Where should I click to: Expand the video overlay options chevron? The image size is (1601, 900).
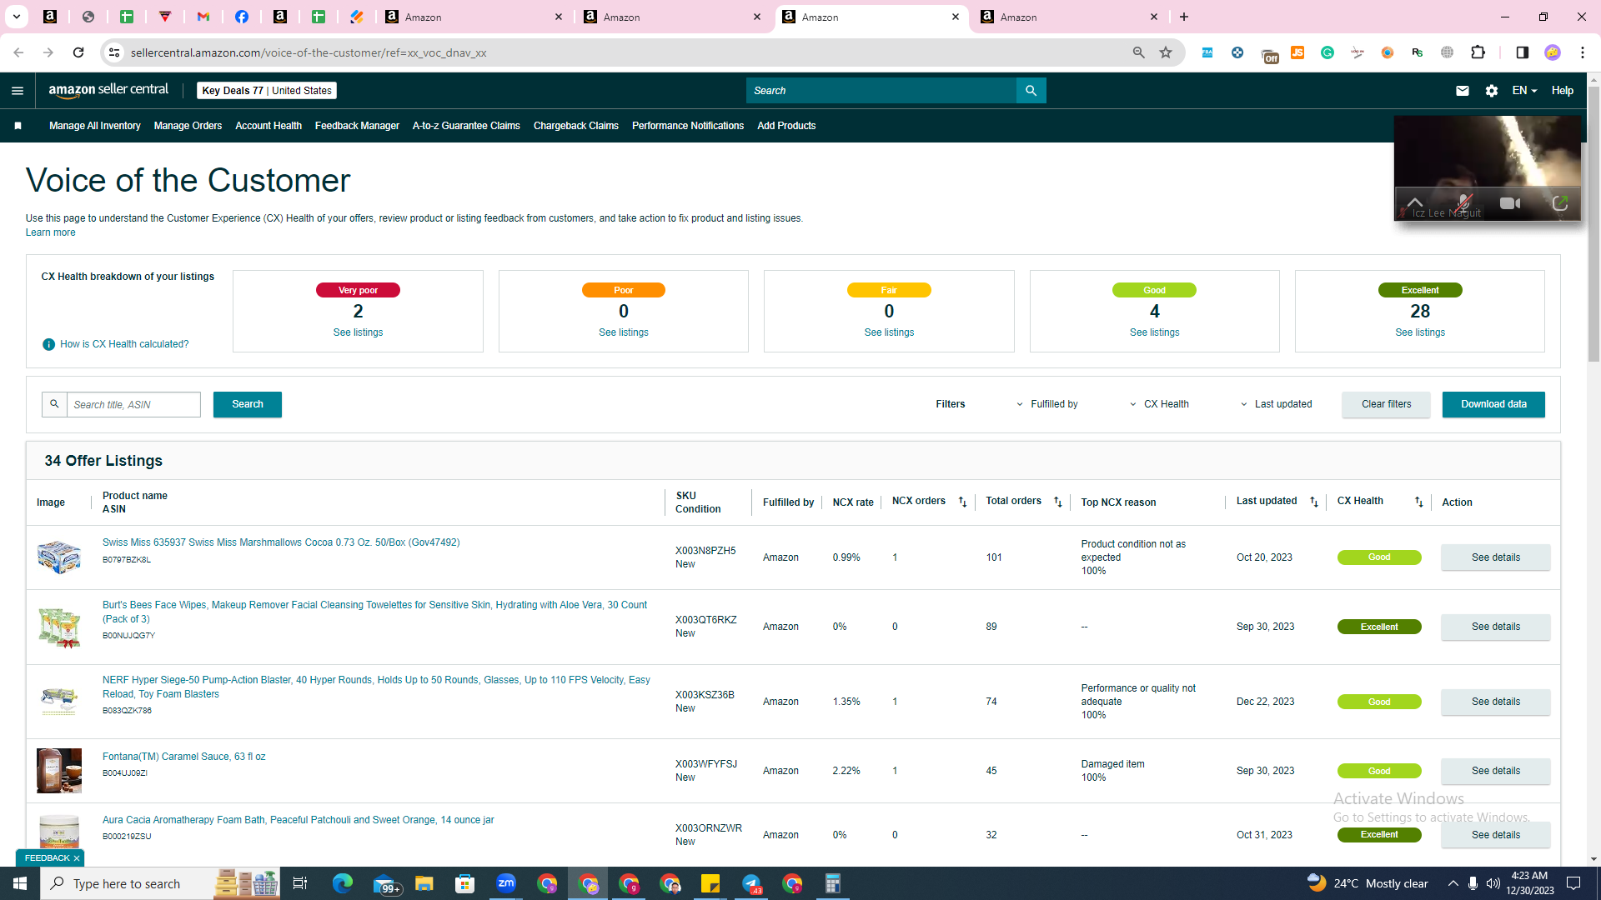tap(1415, 202)
